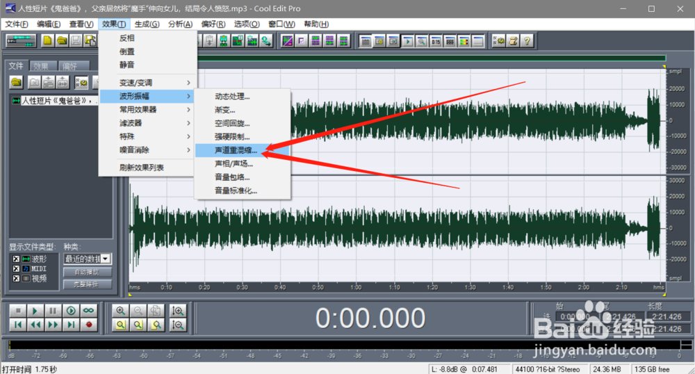Click the Help question mark toolbar icon
The width and height of the screenshot is (695, 374).
click(x=527, y=41)
